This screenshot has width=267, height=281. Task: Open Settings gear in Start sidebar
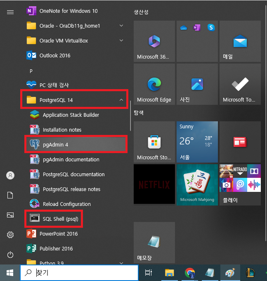(x=10, y=235)
